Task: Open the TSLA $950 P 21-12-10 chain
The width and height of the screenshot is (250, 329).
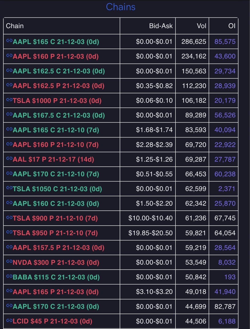Action: (x=55, y=233)
